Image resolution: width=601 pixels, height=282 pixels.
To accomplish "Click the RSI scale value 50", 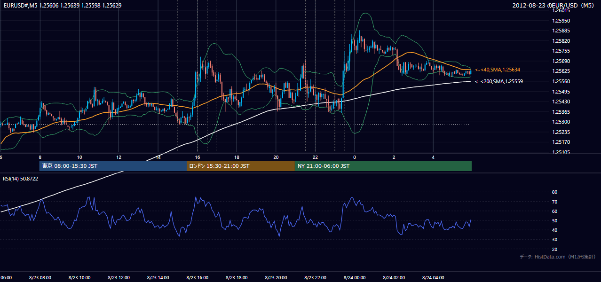I will tap(554, 221).
